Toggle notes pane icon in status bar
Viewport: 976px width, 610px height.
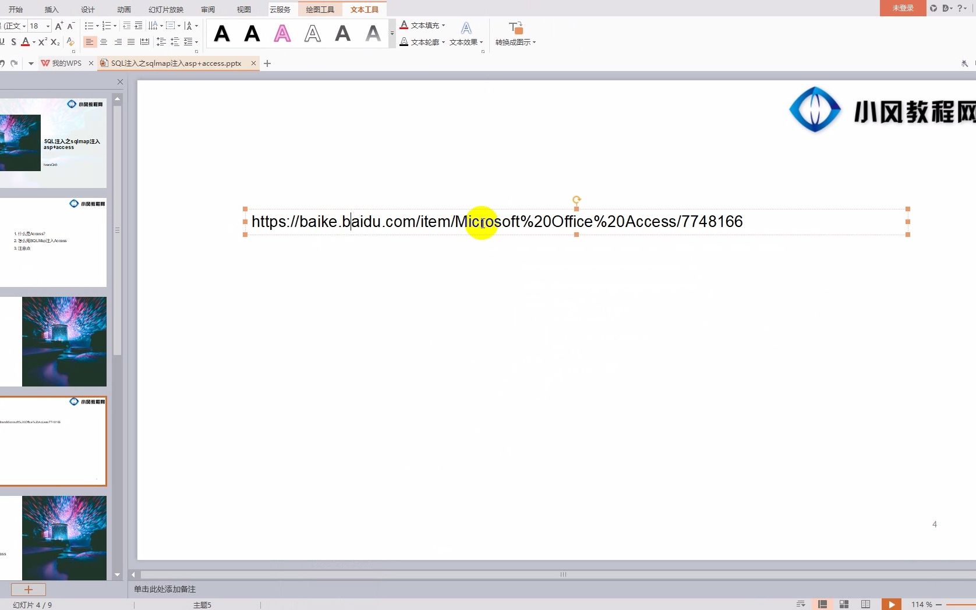[x=801, y=604]
